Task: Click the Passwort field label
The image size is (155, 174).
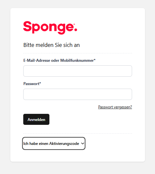Action: pos(32,84)
